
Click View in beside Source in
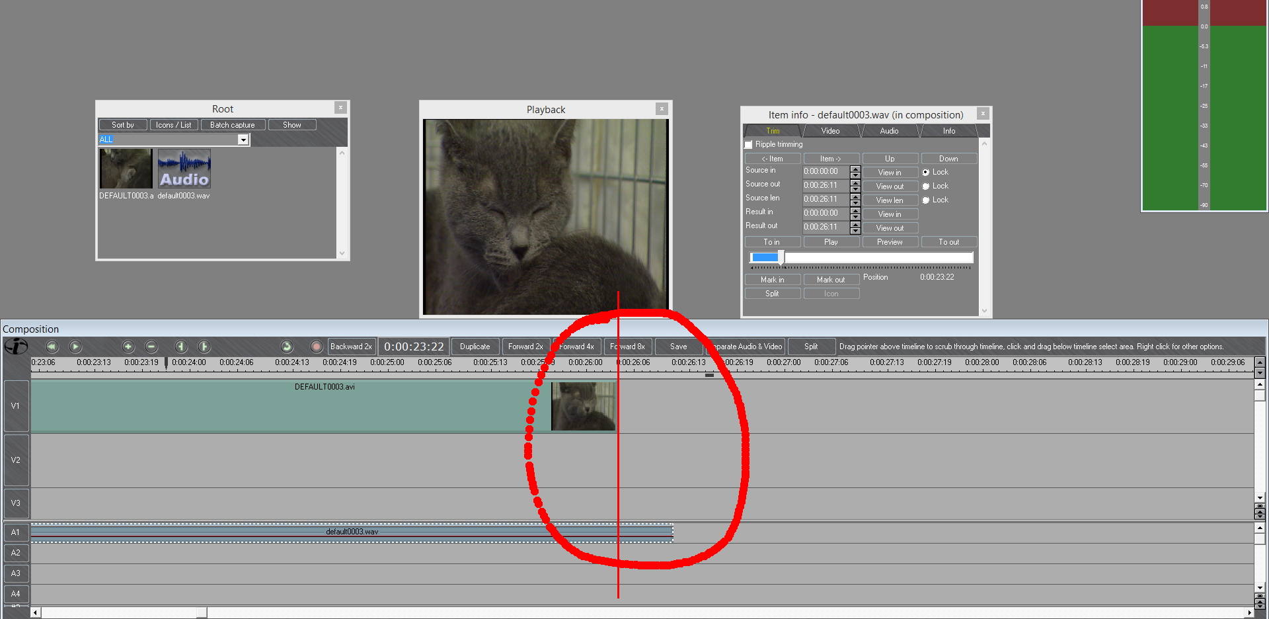click(890, 173)
